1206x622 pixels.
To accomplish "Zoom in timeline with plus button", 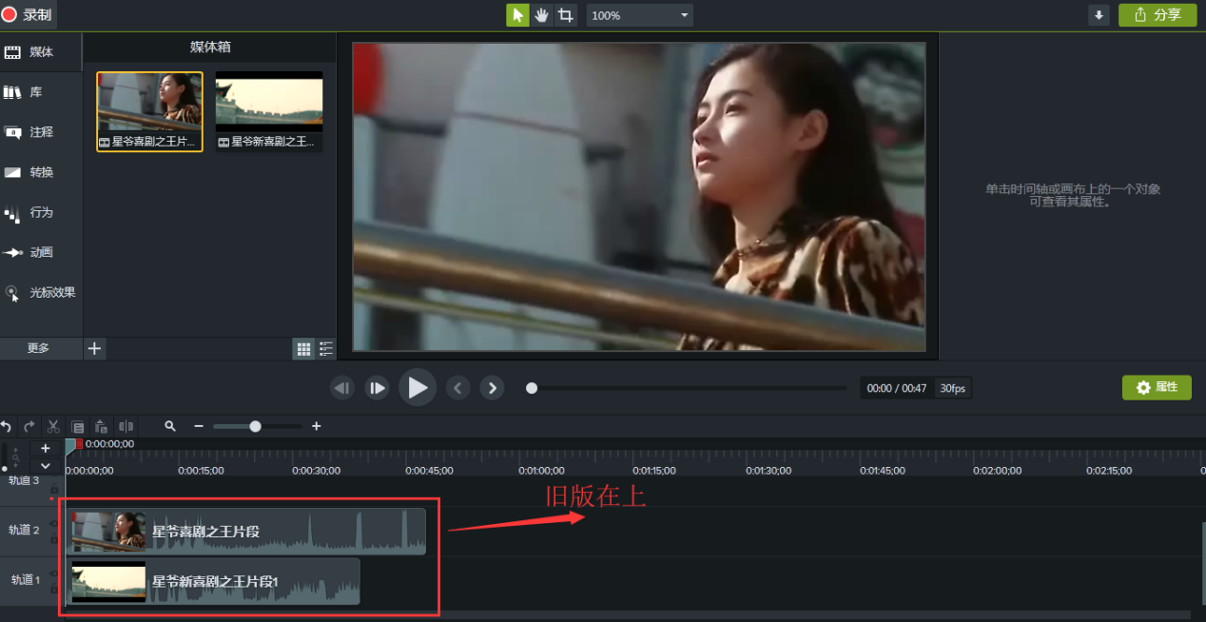I will [x=317, y=426].
